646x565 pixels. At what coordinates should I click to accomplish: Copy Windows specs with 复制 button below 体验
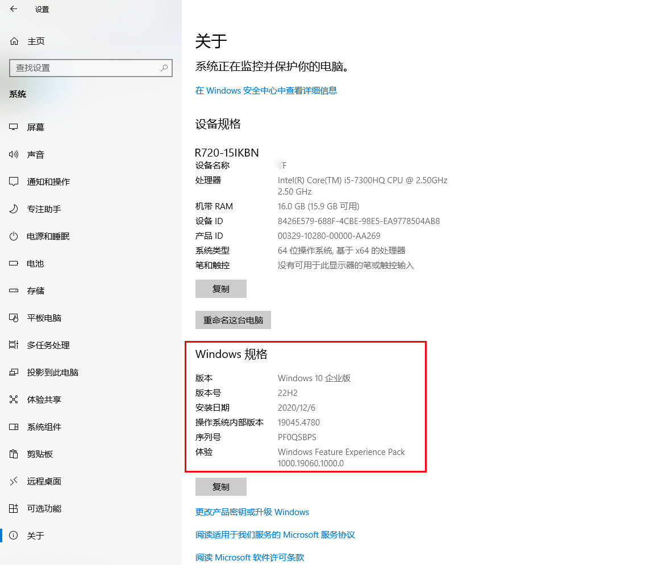[221, 487]
